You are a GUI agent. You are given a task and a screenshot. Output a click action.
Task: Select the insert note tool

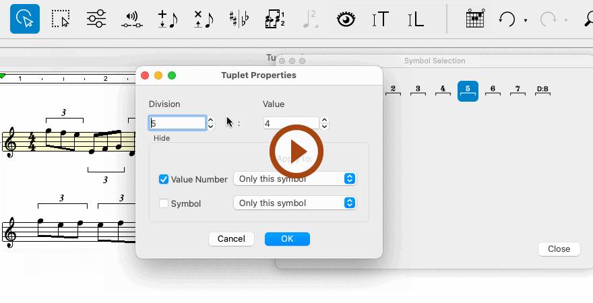[x=168, y=20]
